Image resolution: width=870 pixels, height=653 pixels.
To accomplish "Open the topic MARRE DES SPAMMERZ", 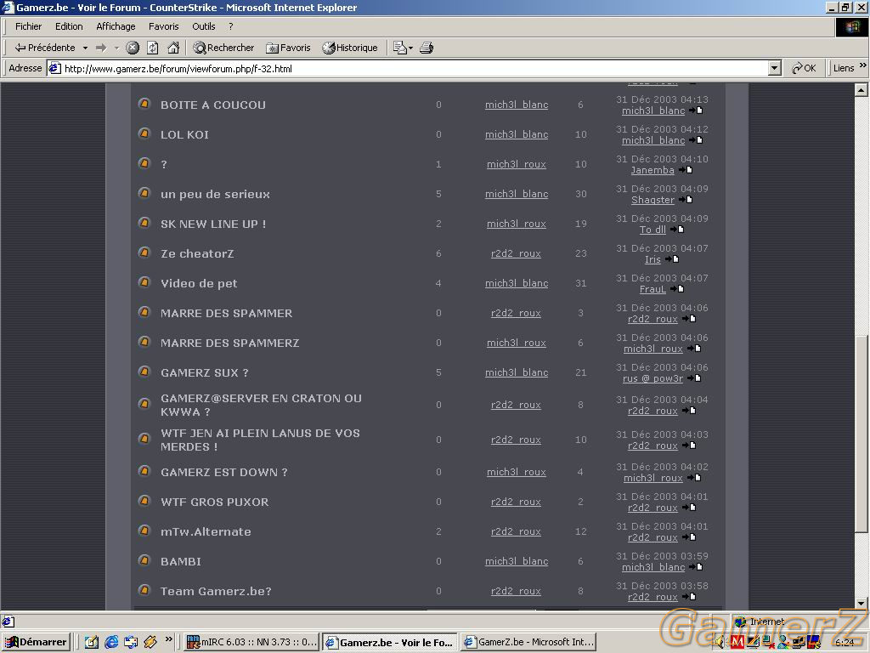I will pyautogui.click(x=230, y=344).
